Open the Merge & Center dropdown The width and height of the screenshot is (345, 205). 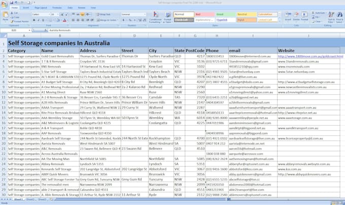[x=118, y=20]
